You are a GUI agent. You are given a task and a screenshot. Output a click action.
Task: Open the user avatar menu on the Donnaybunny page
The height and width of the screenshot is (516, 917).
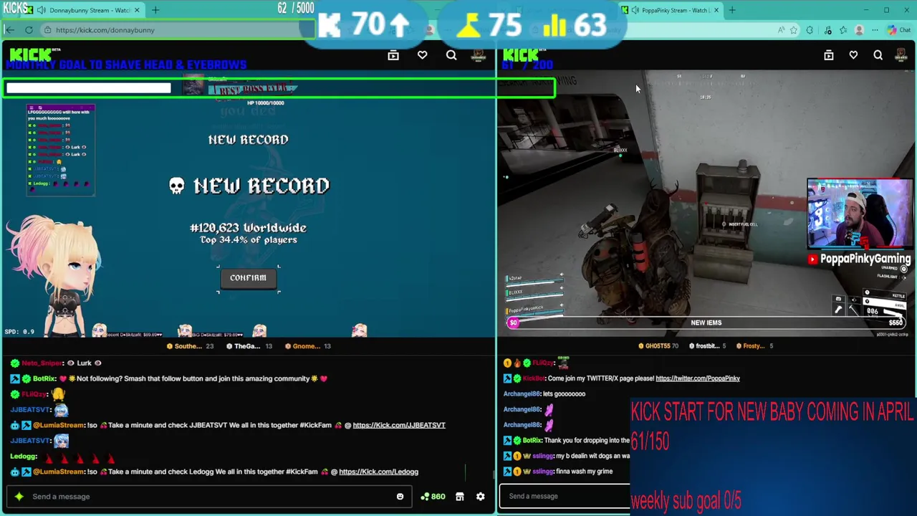point(478,55)
